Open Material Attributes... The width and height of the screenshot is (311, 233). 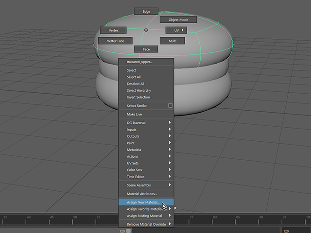click(146, 194)
